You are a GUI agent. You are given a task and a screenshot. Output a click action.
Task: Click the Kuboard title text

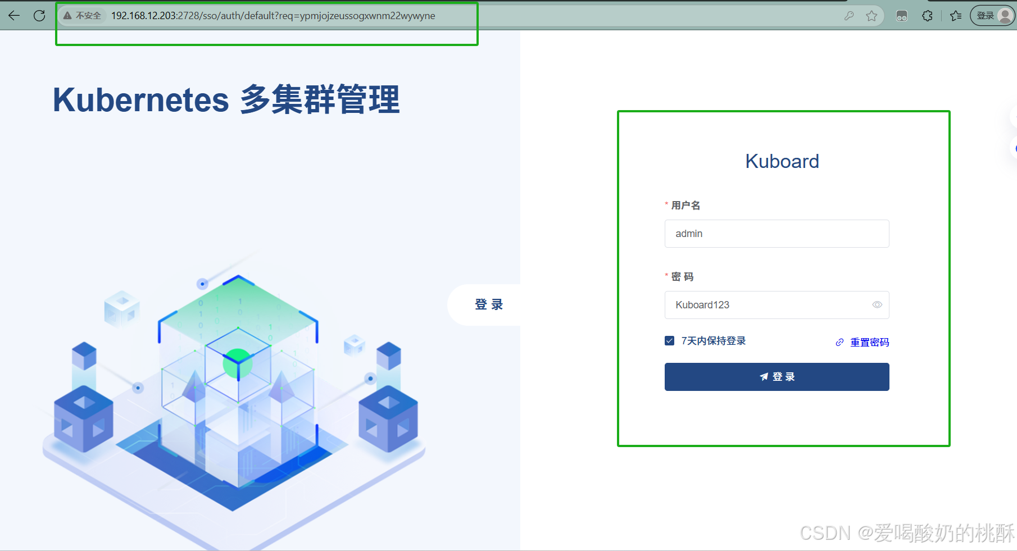782,162
